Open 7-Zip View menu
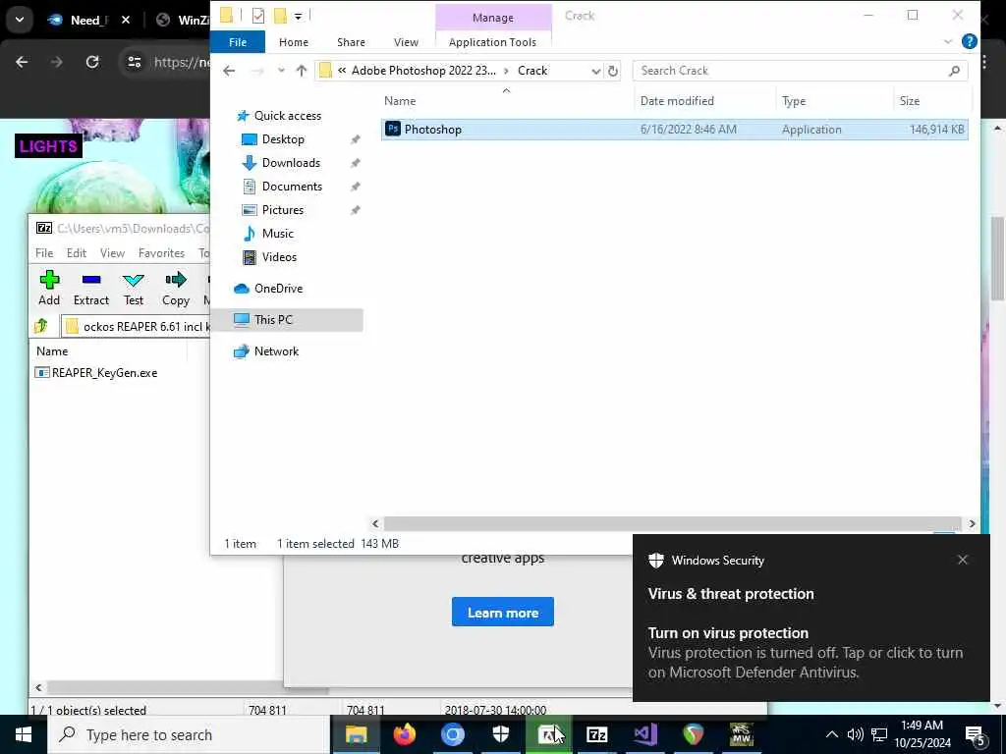Screen dimensions: 1006x754 [x=112, y=253]
